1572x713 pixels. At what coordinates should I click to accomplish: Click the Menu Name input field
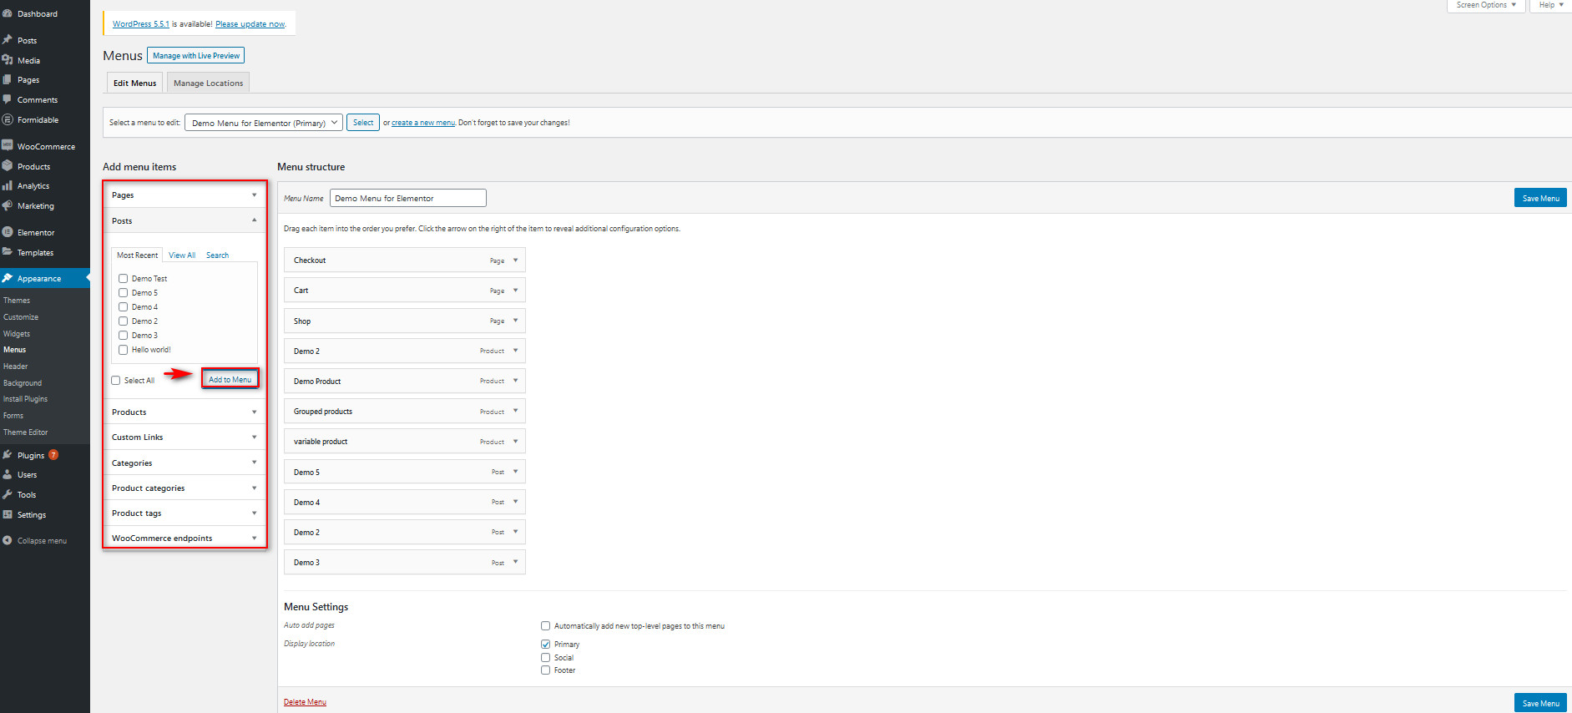(408, 198)
